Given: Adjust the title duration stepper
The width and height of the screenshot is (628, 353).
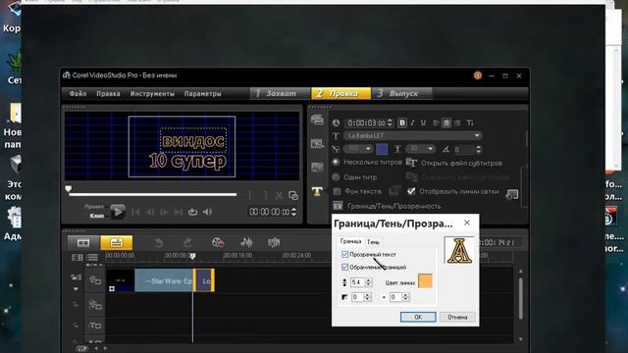Looking at the screenshot, I should click(x=390, y=123).
